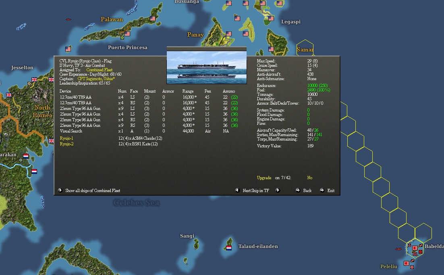Click the A5M4 Claude aircraft entry
This screenshot has width=444, height=275.
point(140,139)
